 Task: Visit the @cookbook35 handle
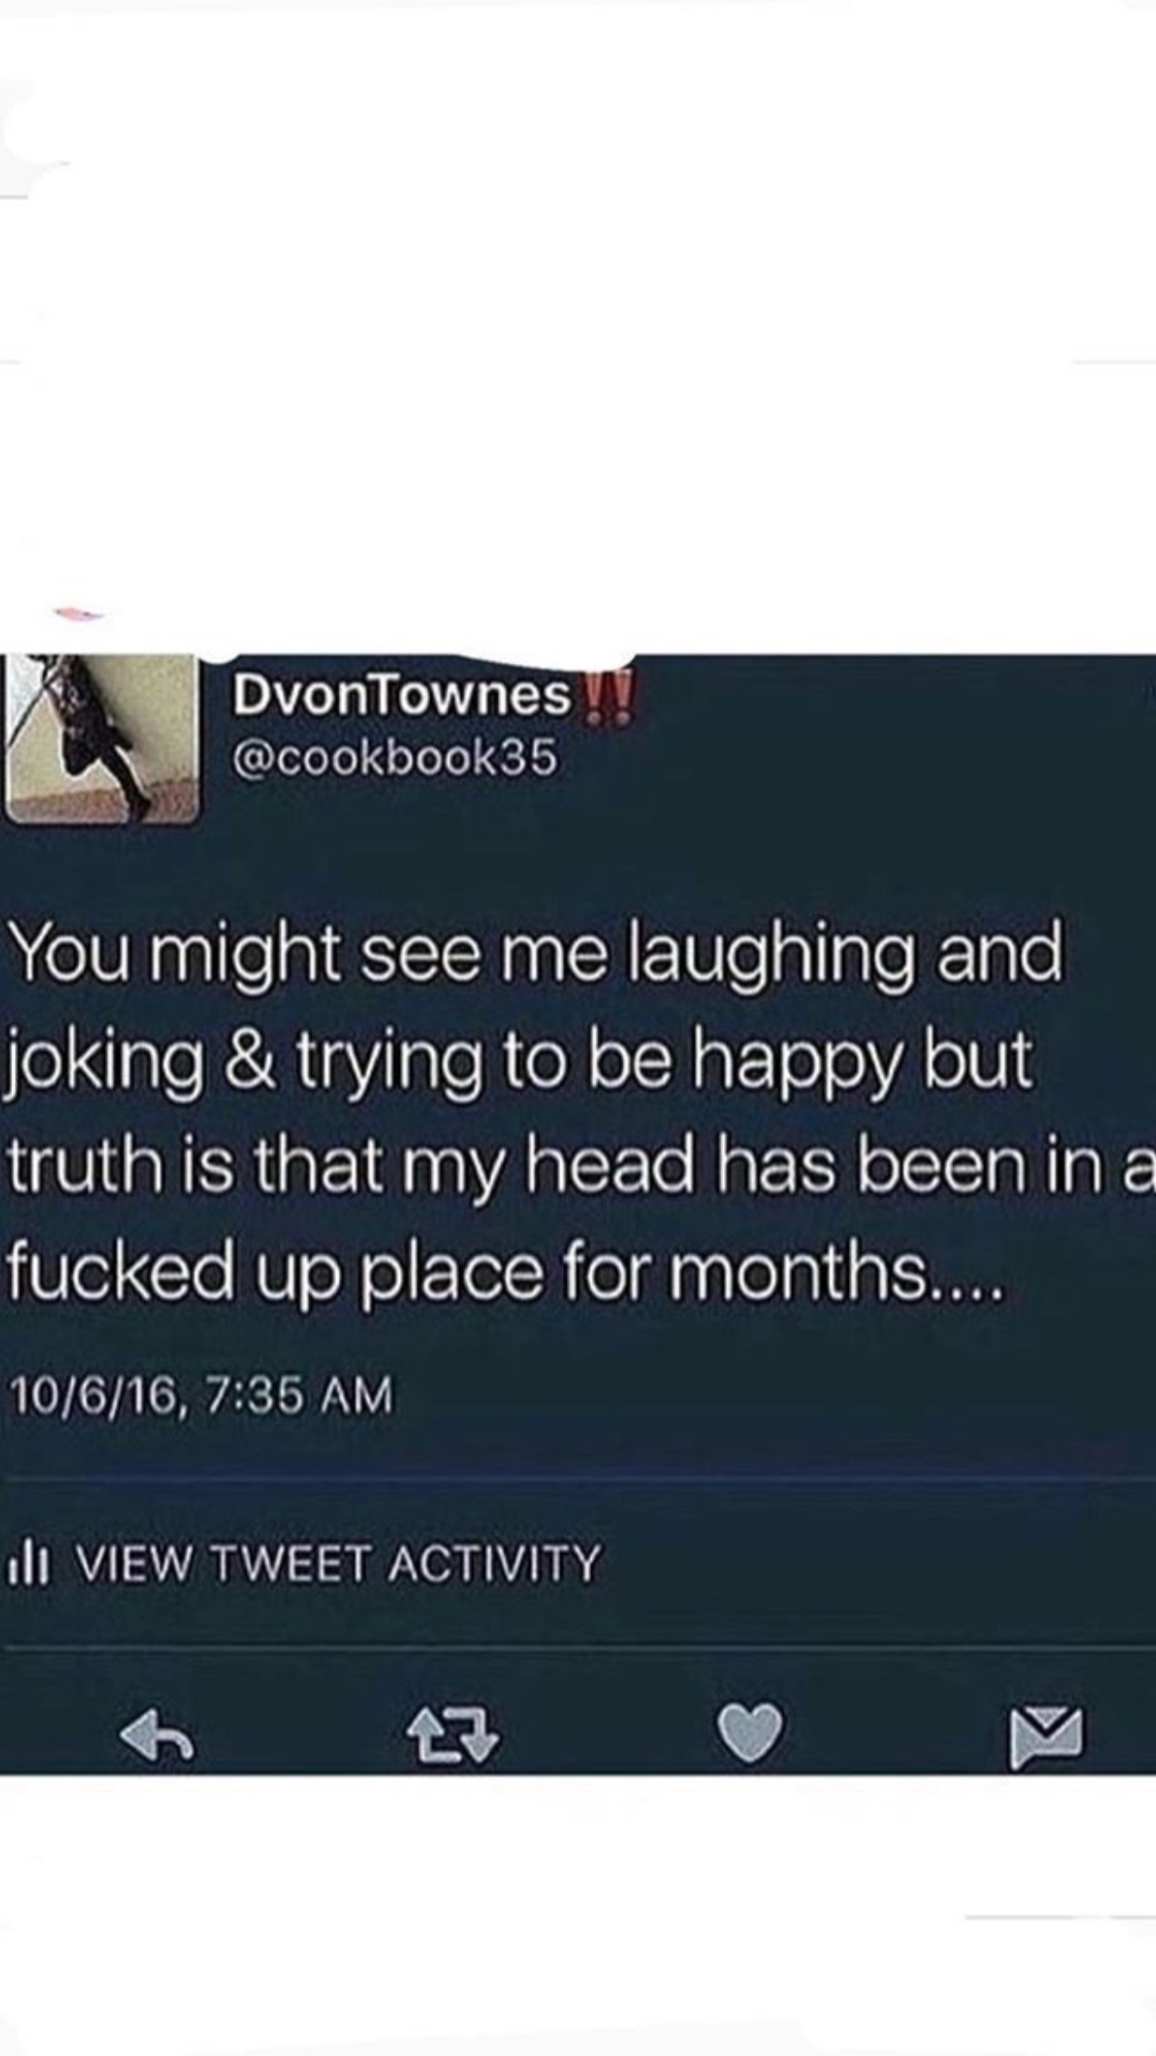[395, 758]
